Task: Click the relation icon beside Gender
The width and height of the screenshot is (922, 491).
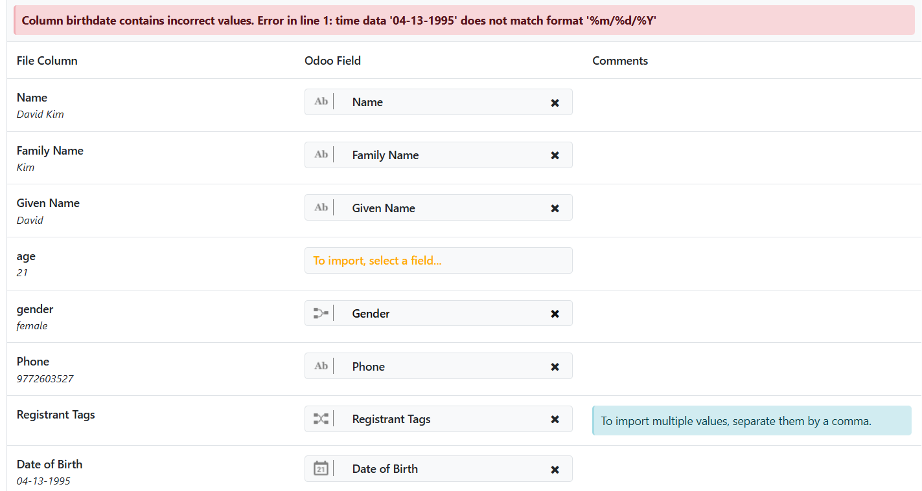Action: coord(321,314)
